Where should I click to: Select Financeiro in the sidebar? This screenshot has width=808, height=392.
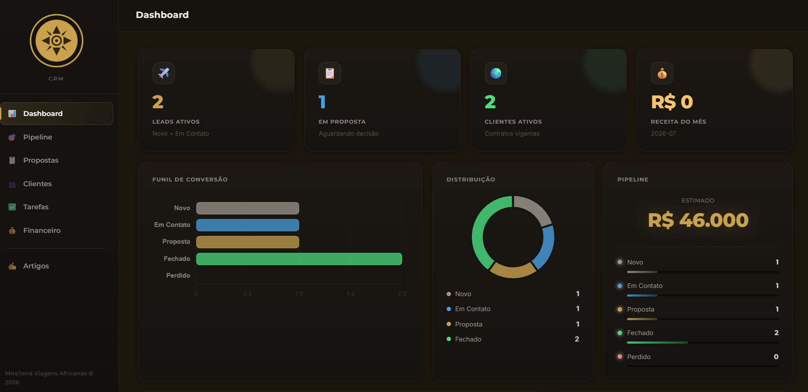(x=57, y=230)
